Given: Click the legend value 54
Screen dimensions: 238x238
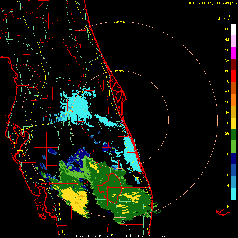Looking at the screenshot, I should [x=227, y=60].
